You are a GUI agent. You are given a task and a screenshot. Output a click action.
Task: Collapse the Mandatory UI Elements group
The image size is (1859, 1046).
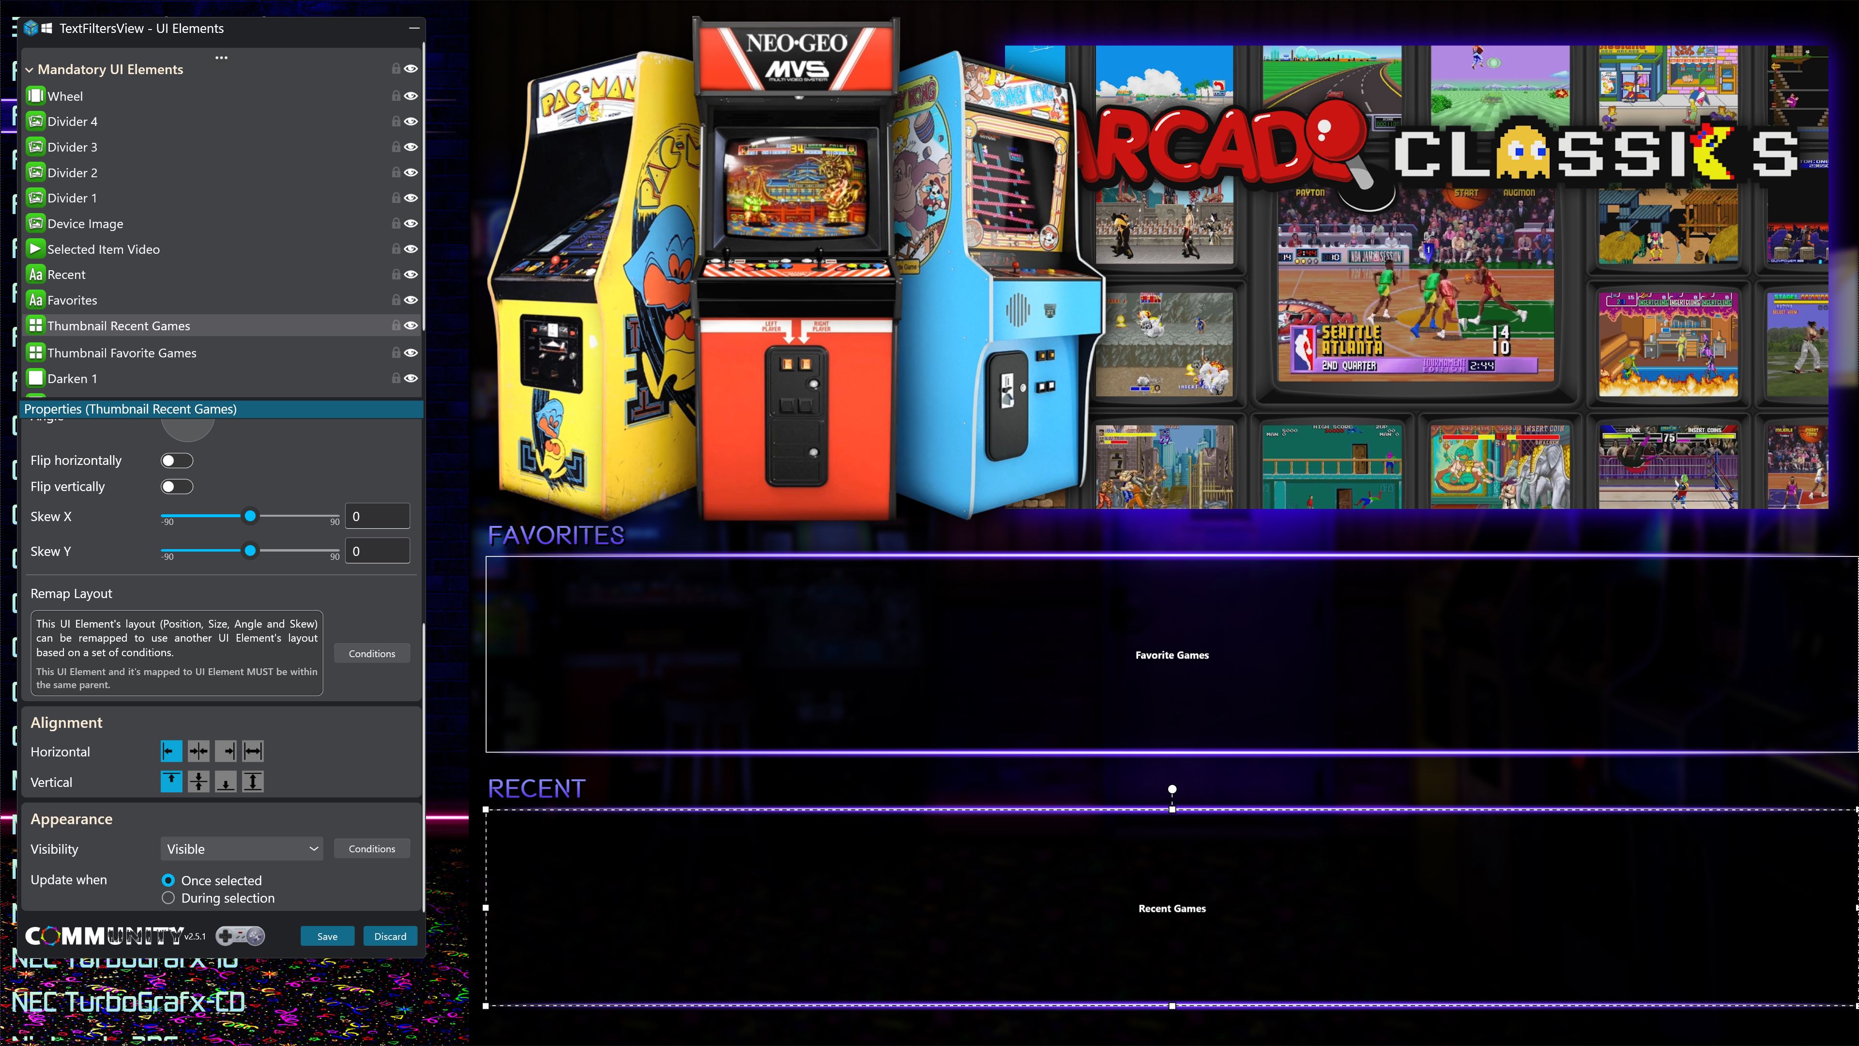pyautogui.click(x=30, y=70)
